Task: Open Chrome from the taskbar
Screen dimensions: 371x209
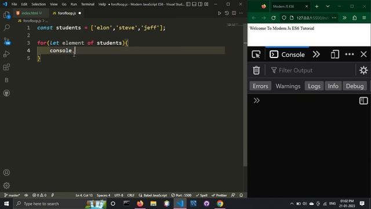Action: tap(220, 204)
